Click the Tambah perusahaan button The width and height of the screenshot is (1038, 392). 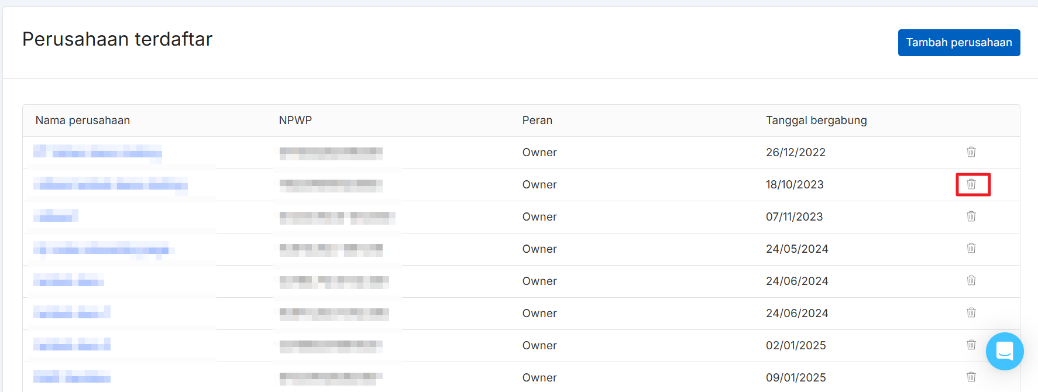pos(958,43)
